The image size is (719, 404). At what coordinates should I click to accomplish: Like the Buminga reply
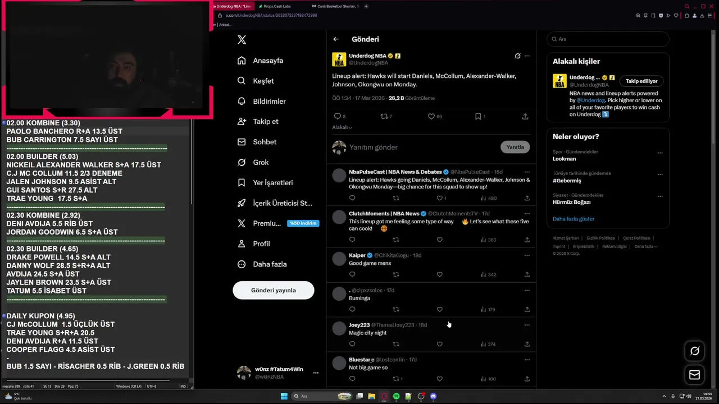440,309
